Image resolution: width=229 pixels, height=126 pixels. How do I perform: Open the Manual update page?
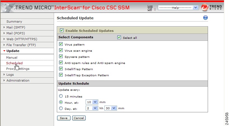pos(12,58)
